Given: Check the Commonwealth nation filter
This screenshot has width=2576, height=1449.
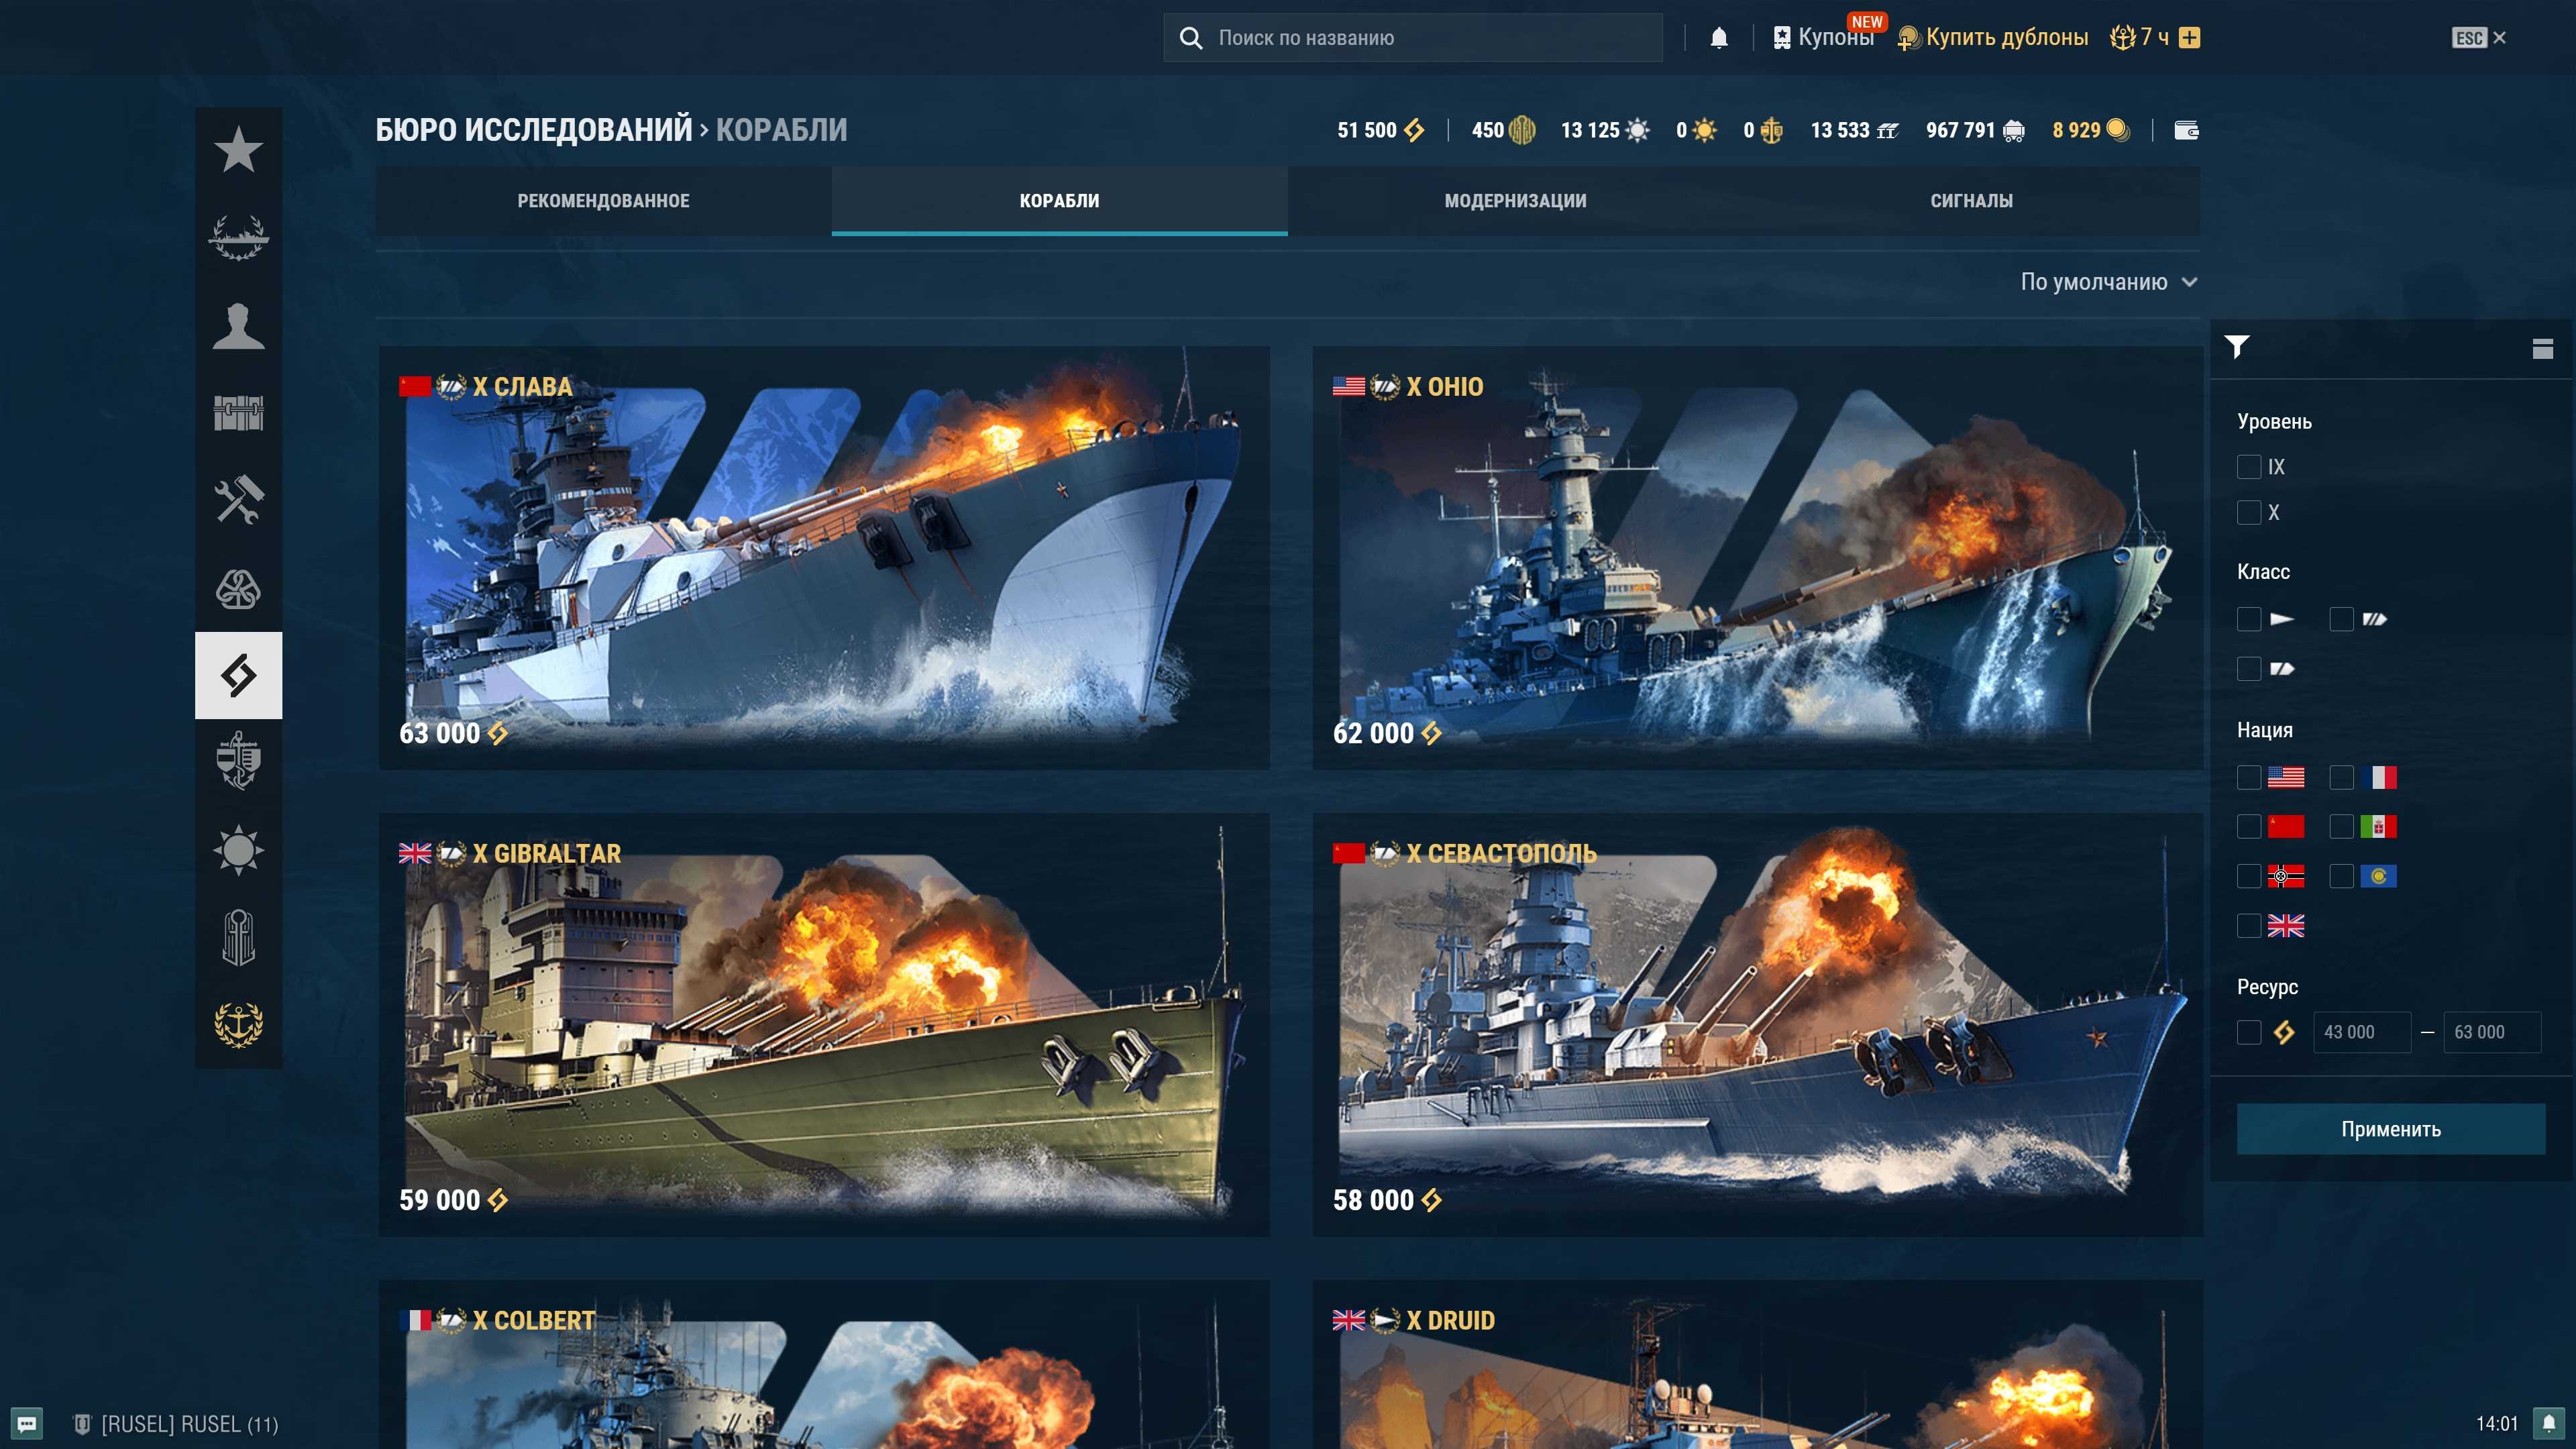Looking at the screenshot, I should pyautogui.click(x=2341, y=876).
